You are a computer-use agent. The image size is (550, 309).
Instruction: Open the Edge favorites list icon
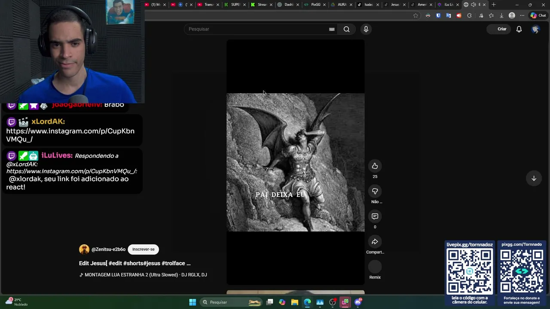pos(491,15)
